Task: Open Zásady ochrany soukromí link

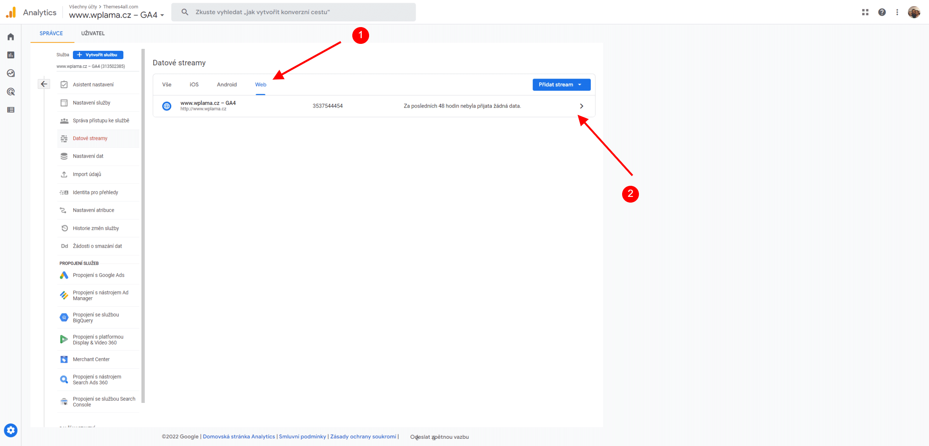Action: [x=363, y=437]
